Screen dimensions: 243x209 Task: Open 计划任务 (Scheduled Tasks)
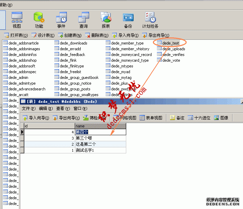tap(150, 20)
